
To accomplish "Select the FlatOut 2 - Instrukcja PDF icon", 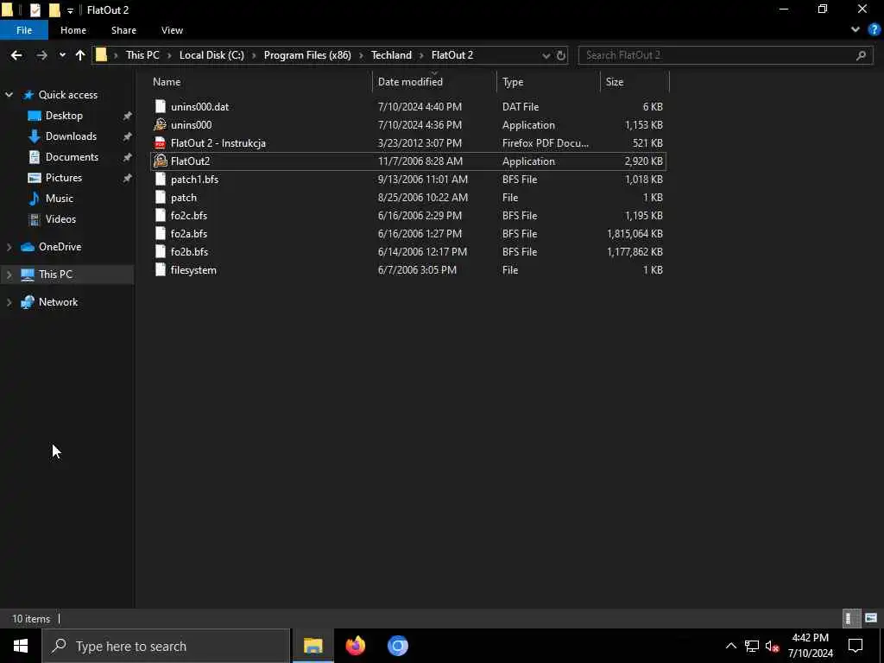I will click(x=160, y=143).
